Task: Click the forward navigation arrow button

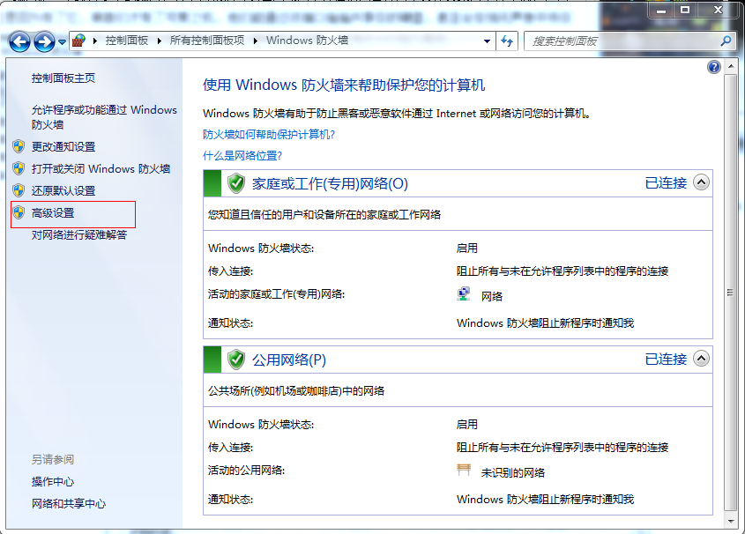Action: click(44, 41)
